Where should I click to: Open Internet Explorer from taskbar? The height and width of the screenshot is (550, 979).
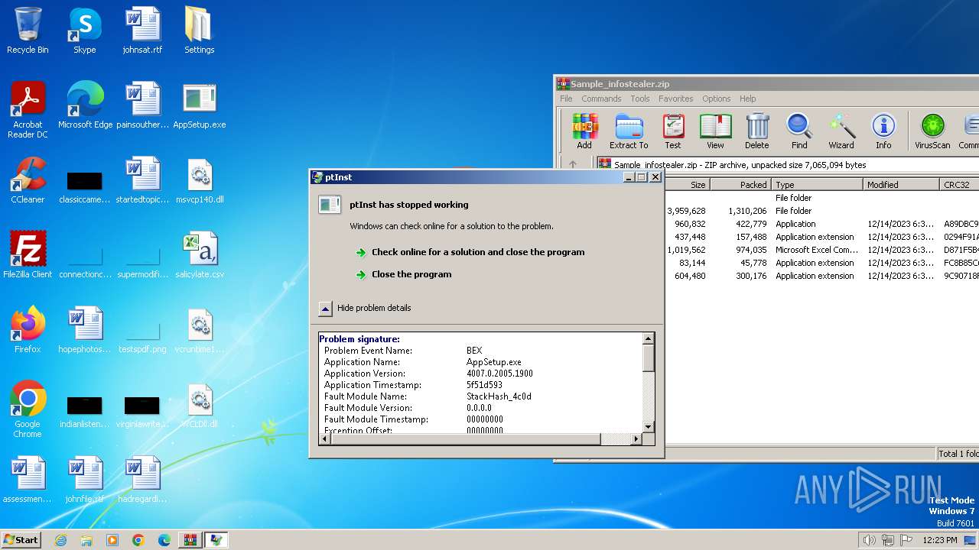tap(60, 540)
